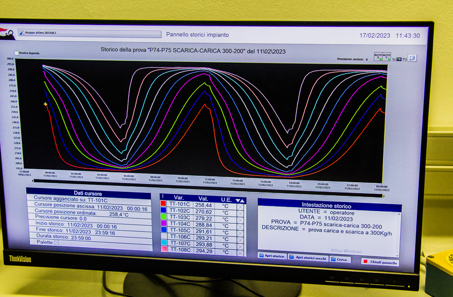Open the Gruppo attivo DEFAULT selector

90,34
